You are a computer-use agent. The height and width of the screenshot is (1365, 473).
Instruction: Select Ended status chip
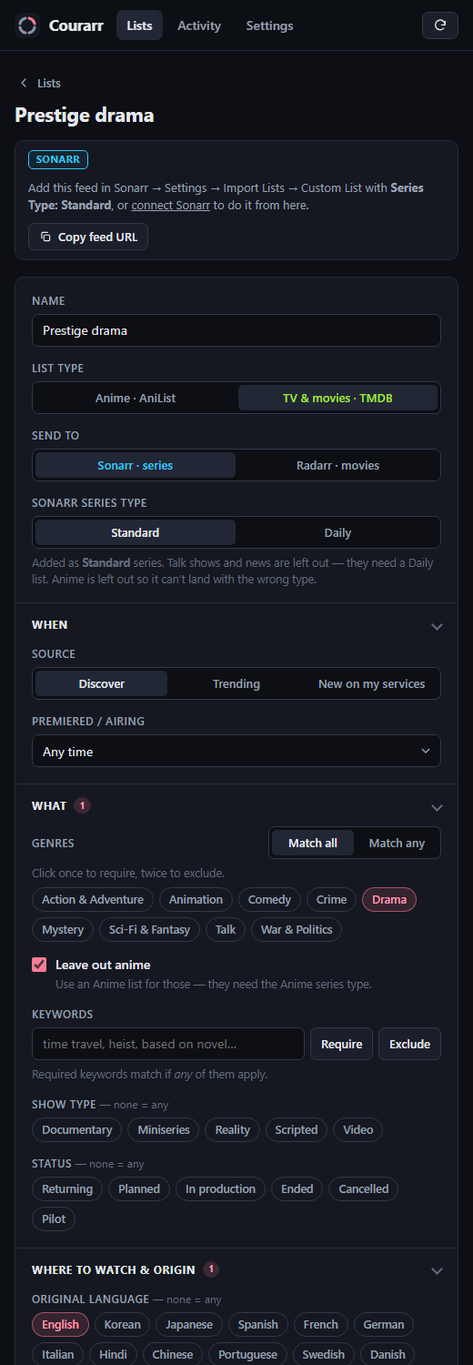(x=297, y=1189)
